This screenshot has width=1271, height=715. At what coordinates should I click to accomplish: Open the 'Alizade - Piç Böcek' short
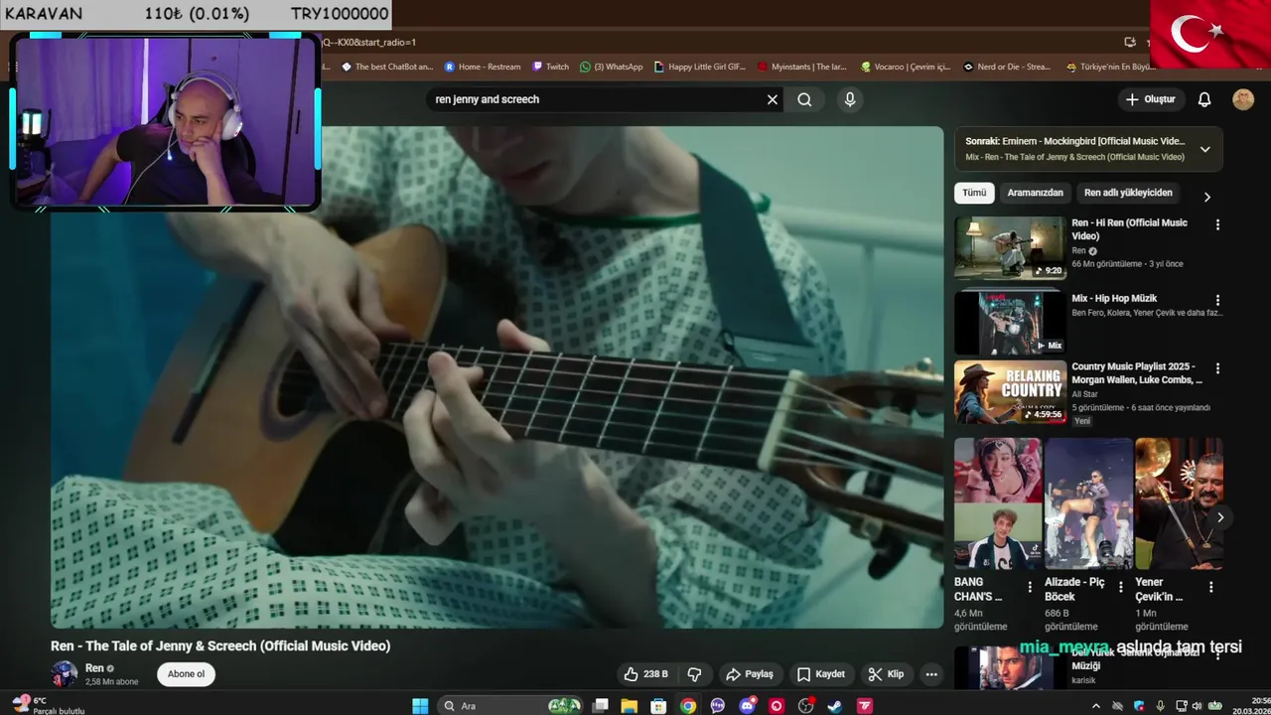point(1088,503)
